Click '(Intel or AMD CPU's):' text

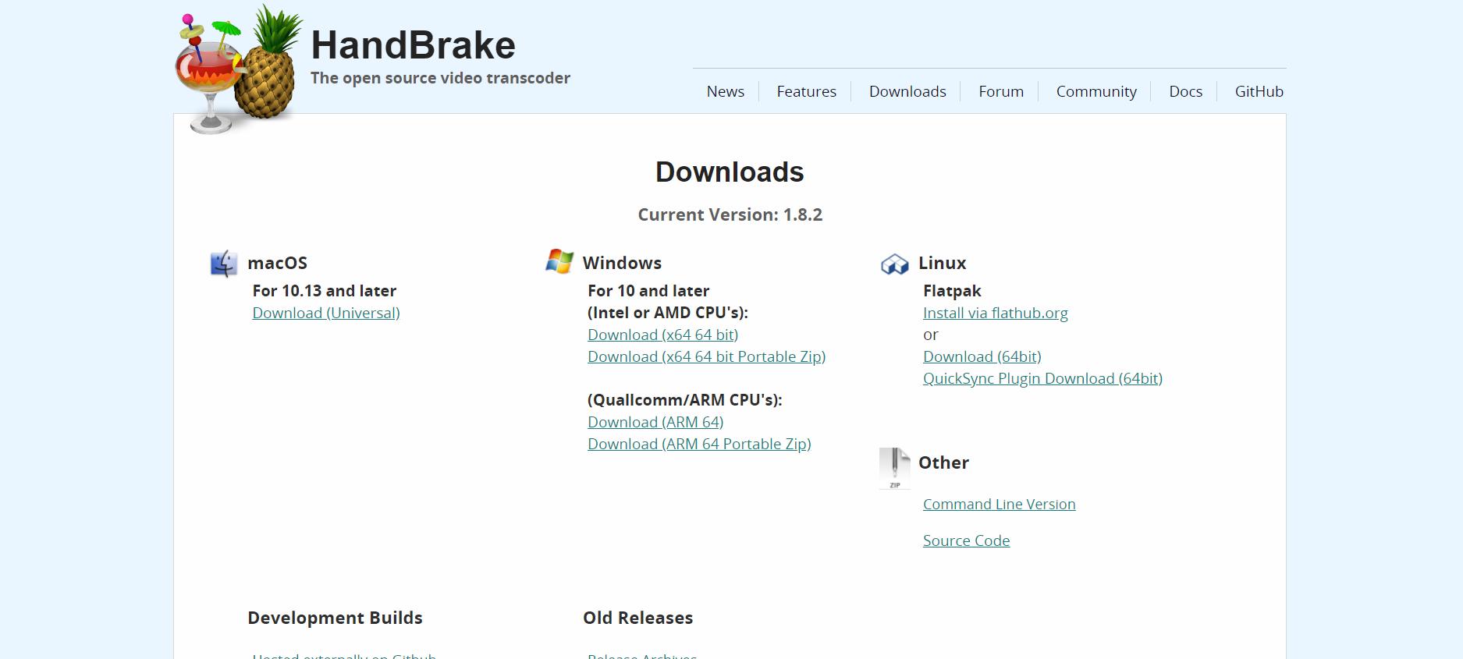[x=668, y=313]
